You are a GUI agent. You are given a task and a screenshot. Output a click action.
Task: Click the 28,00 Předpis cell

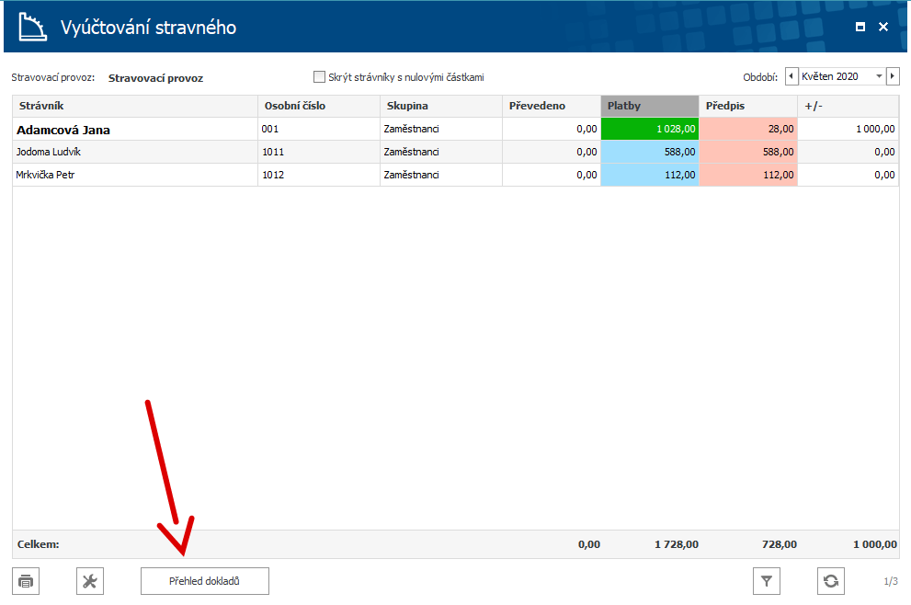click(x=748, y=129)
